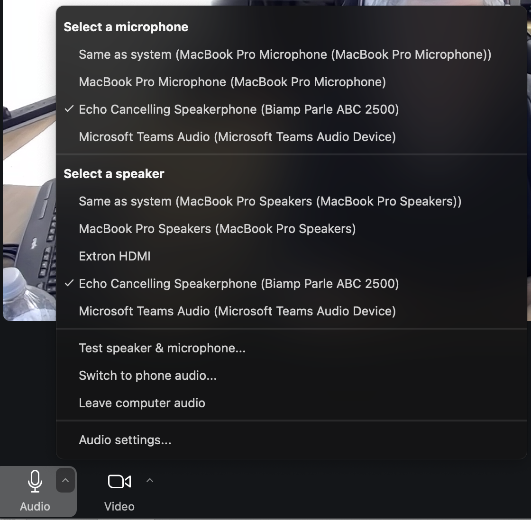Collapse the audio options chevron
This screenshot has height=520, width=531.
coord(65,480)
